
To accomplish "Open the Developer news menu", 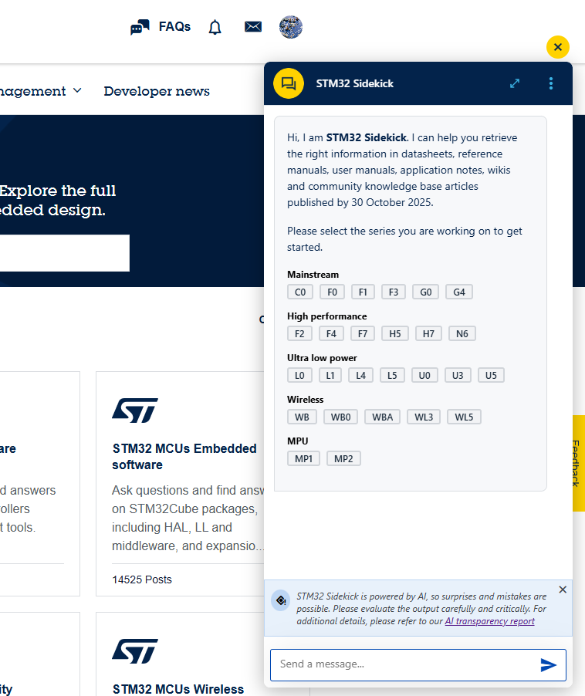I will [157, 91].
